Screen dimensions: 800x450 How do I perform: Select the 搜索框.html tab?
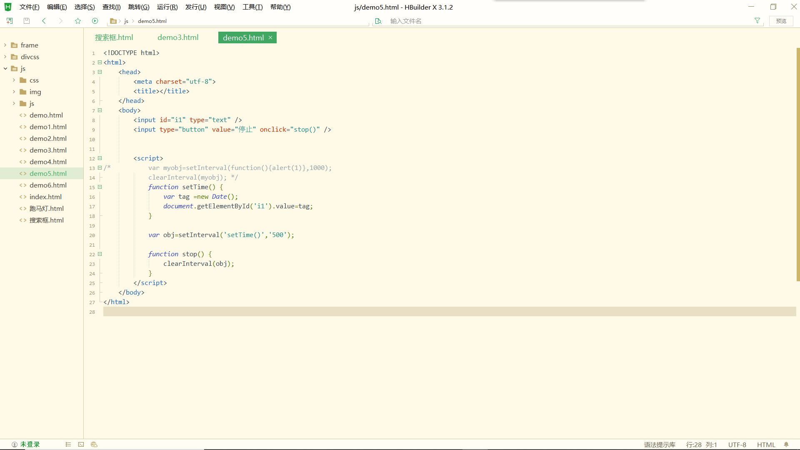[114, 37]
